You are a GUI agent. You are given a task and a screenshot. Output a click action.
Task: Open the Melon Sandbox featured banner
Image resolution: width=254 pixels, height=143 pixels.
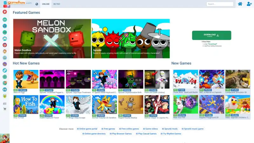coord(52,38)
